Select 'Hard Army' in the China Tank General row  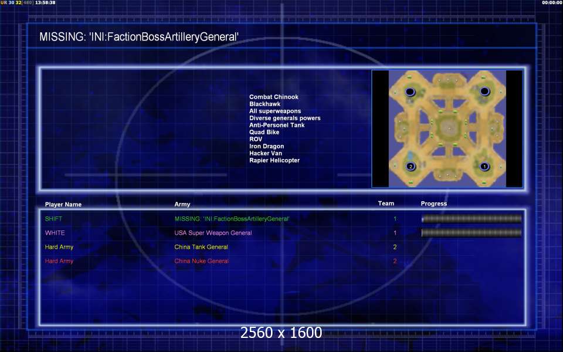click(x=59, y=247)
